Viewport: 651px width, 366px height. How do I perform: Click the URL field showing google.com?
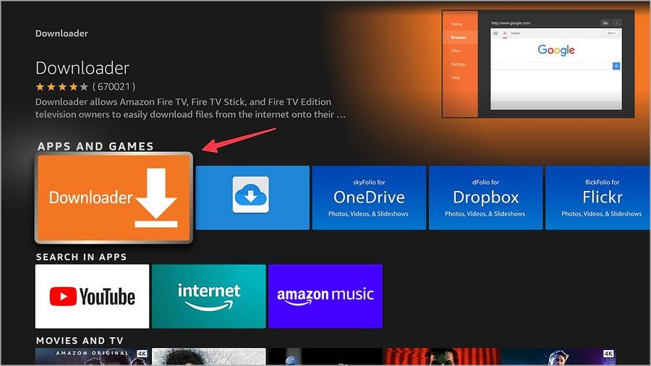[545, 23]
